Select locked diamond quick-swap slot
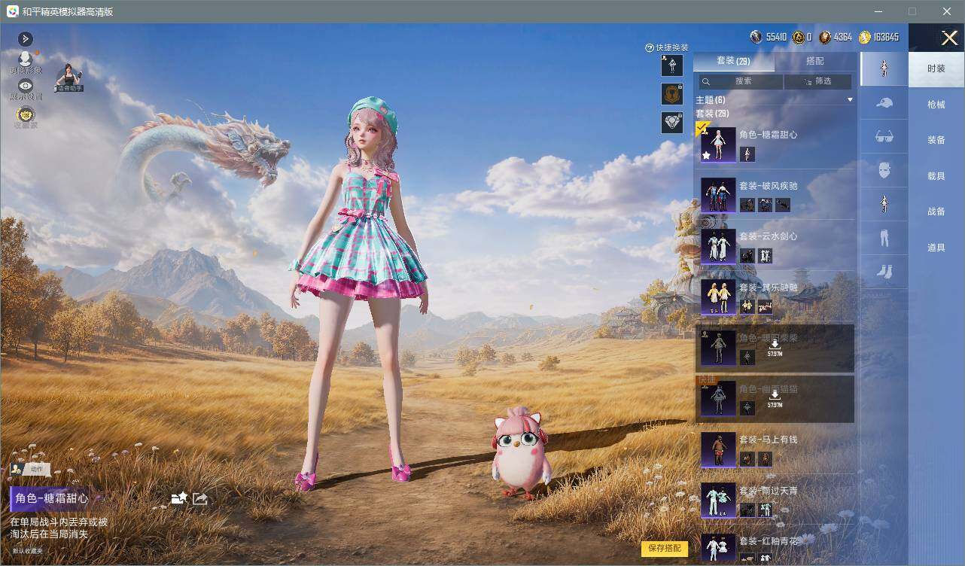 click(x=671, y=122)
